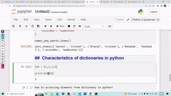Select the line drawing annotation tool
Image resolution: width=171 pixels, height=96 pixels.
(3, 43)
